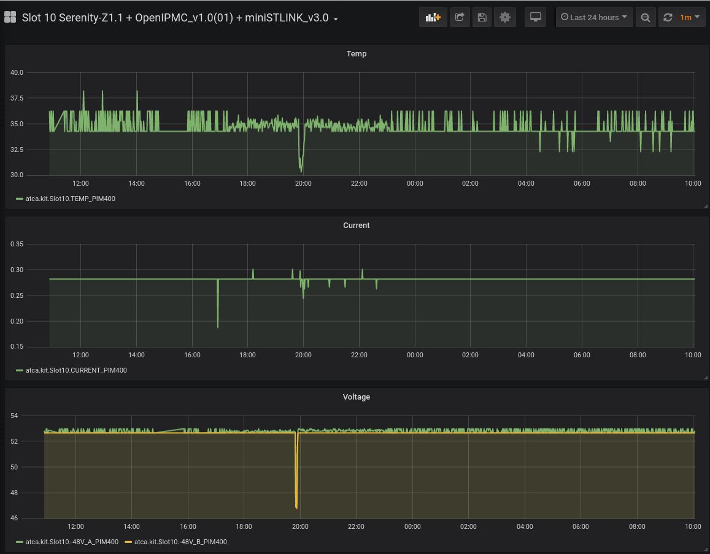
Task: Click the Temp panel resize handle corner
Action: (705, 207)
